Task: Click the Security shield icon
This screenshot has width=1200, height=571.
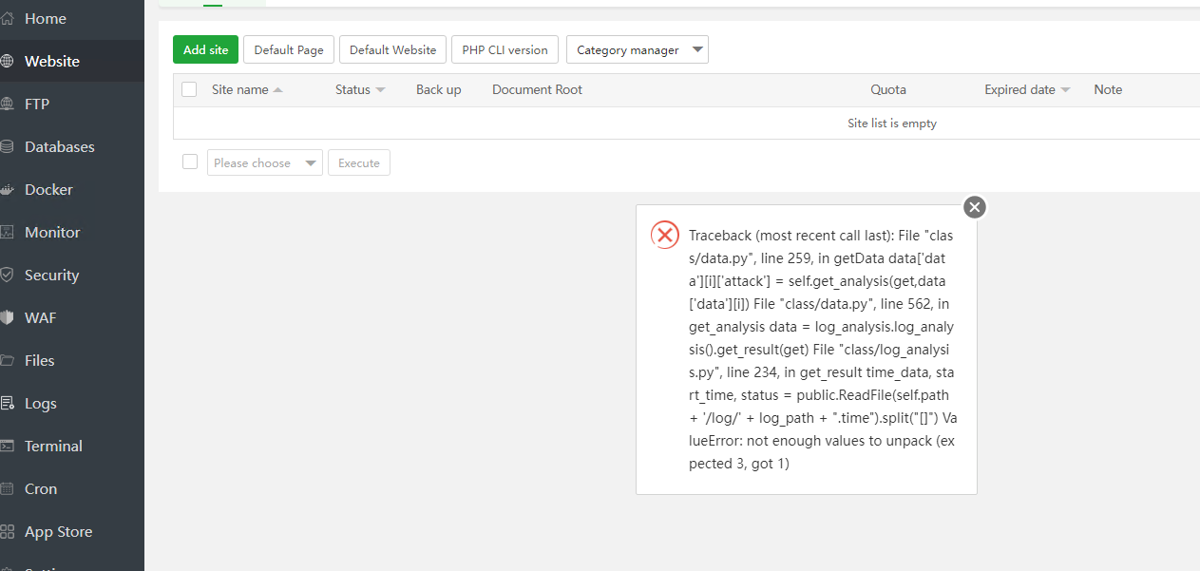Action: pos(7,276)
